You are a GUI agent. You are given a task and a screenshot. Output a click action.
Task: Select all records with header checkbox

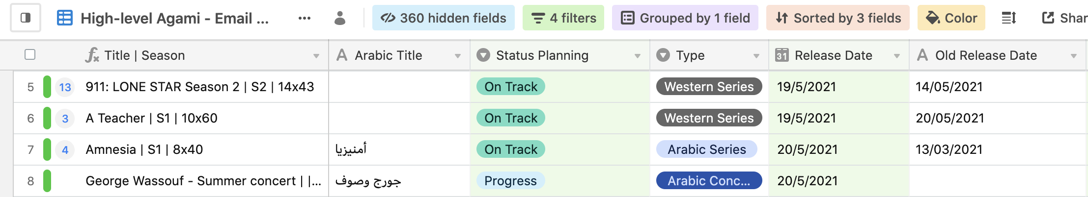30,54
